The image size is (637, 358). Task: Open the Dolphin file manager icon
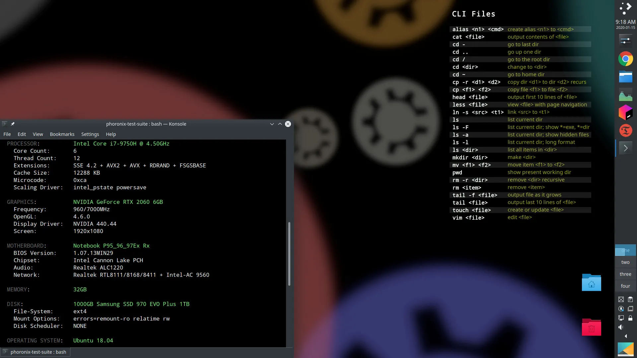click(x=625, y=77)
